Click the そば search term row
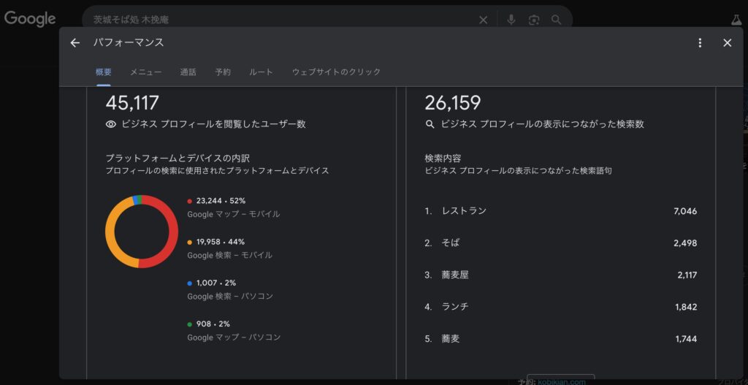 (x=561, y=243)
